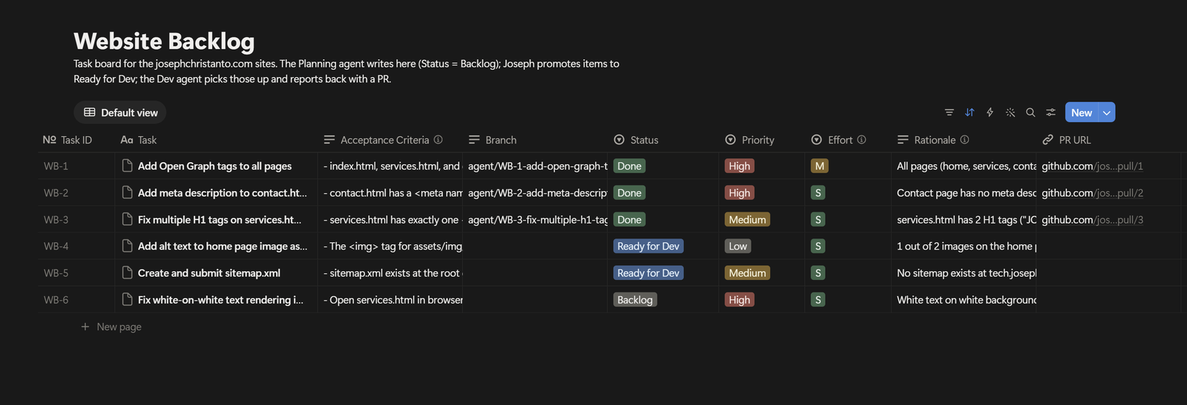Select the empty PR URL cell for WB-6

[1108, 299]
